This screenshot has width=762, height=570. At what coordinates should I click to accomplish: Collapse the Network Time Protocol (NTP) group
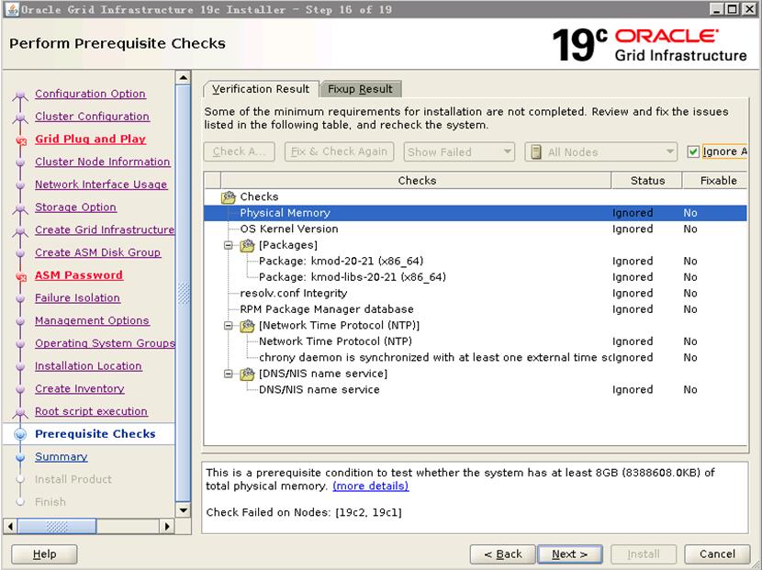228,325
